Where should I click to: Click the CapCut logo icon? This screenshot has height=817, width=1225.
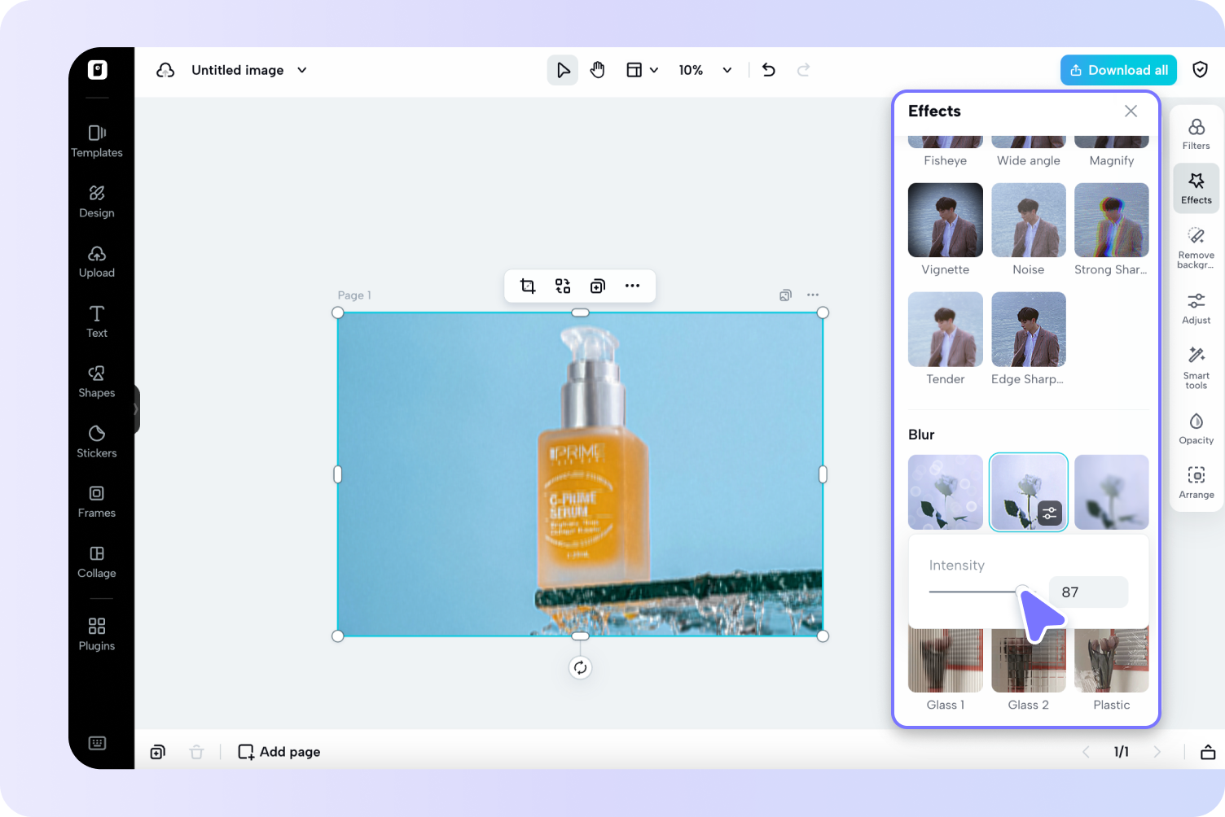pos(98,70)
